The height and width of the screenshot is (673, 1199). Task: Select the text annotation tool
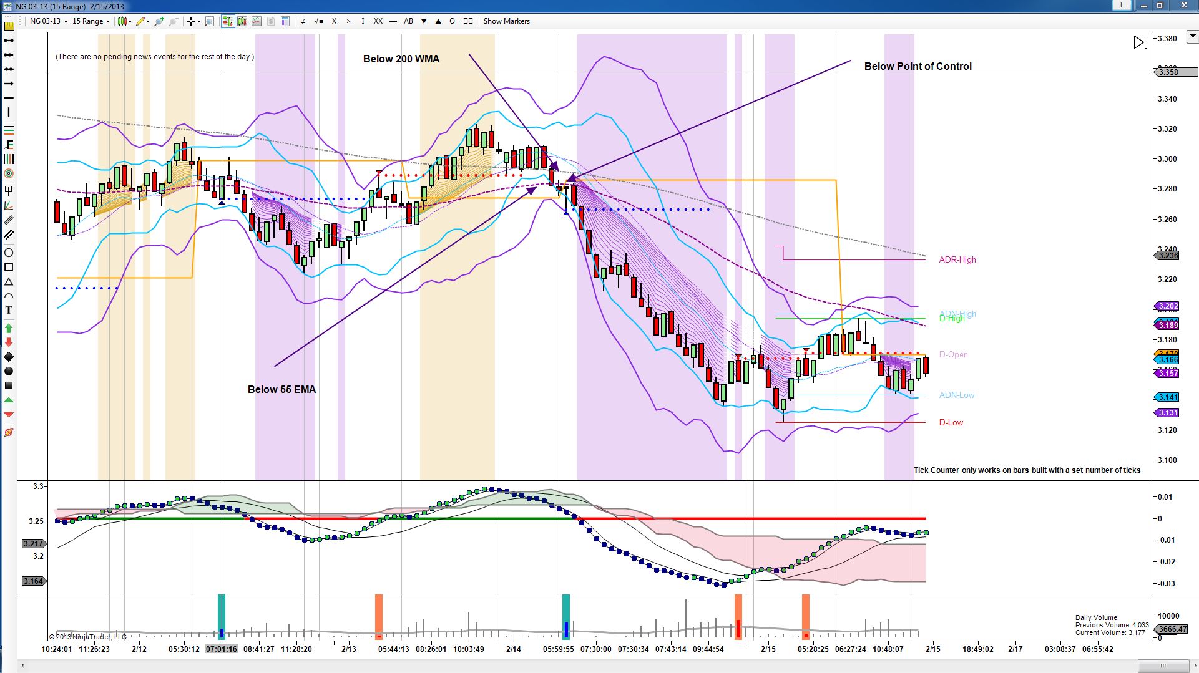tap(9, 310)
